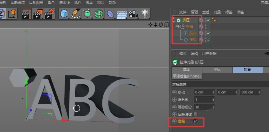Click the Cube primitive icon
Image resolution: width=269 pixels, height=132 pixels.
[65, 14]
